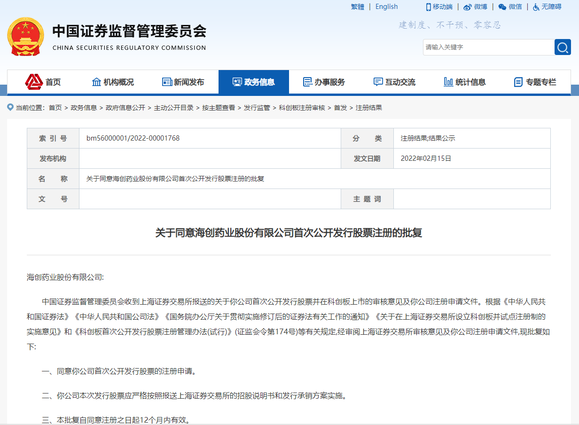Open the 机构概况 navigation tab
Image resolution: width=579 pixels, height=425 pixels.
(113, 82)
